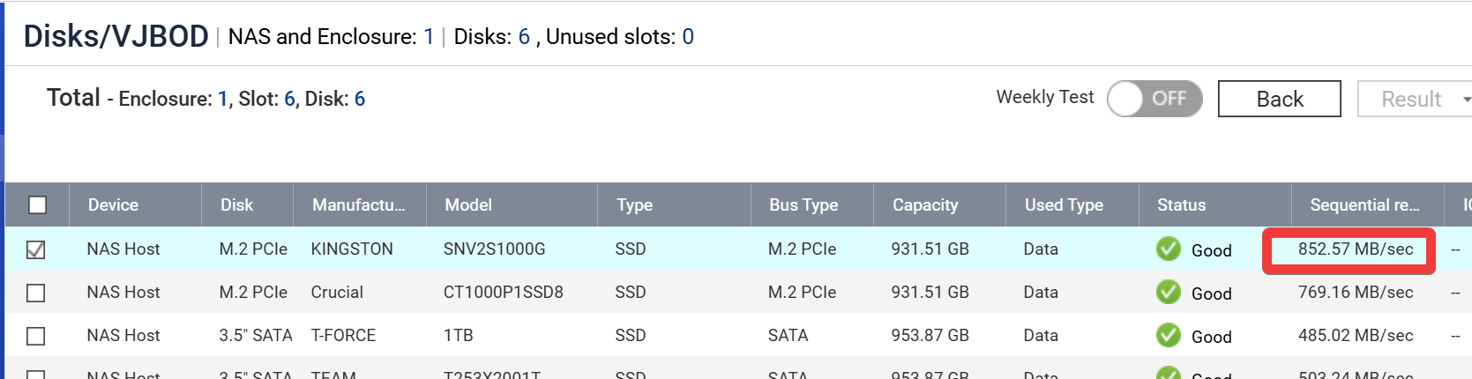Sort by the Device column header
This screenshot has width=1472, height=379.
tap(113, 205)
